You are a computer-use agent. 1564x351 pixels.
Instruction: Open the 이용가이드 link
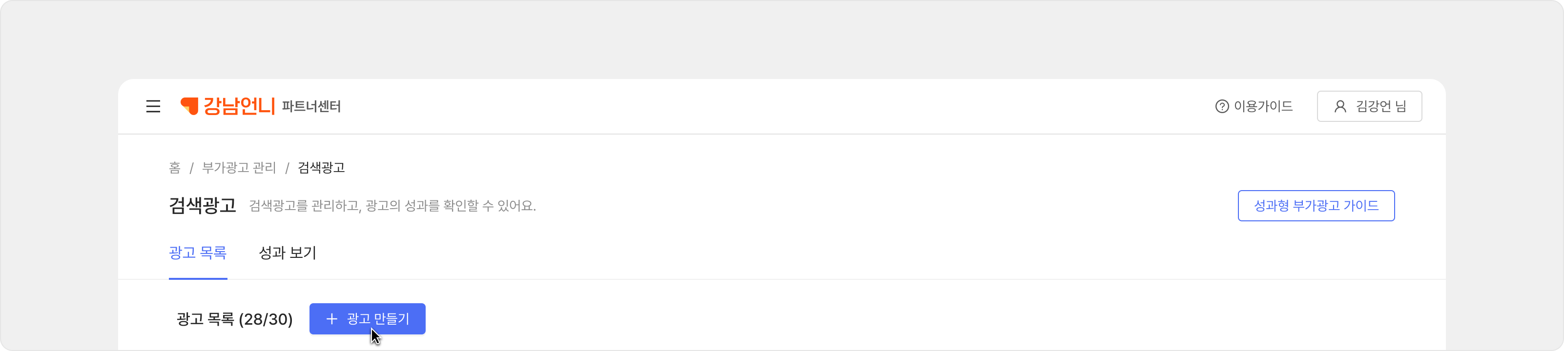[x=1263, y=107]
